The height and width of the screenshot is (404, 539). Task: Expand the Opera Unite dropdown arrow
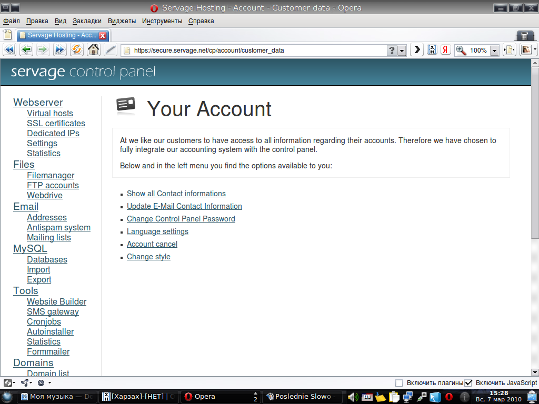[49, 383]
